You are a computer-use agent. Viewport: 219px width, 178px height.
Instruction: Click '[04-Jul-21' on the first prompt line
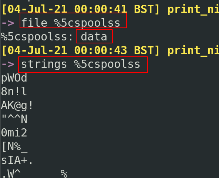[34, 9]
